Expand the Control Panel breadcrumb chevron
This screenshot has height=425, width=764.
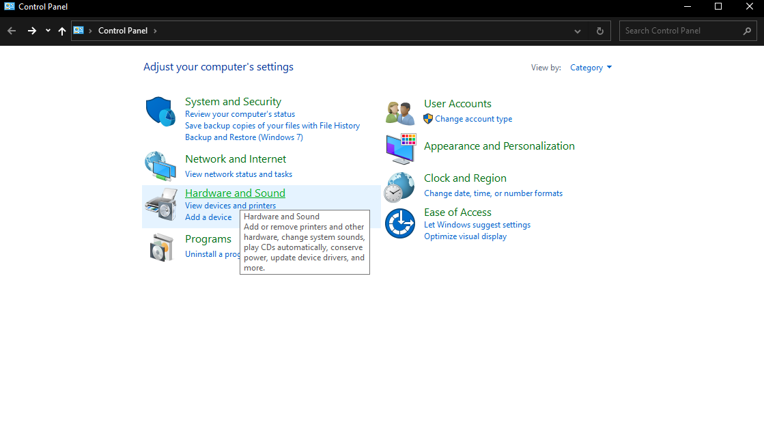[155, 31]
